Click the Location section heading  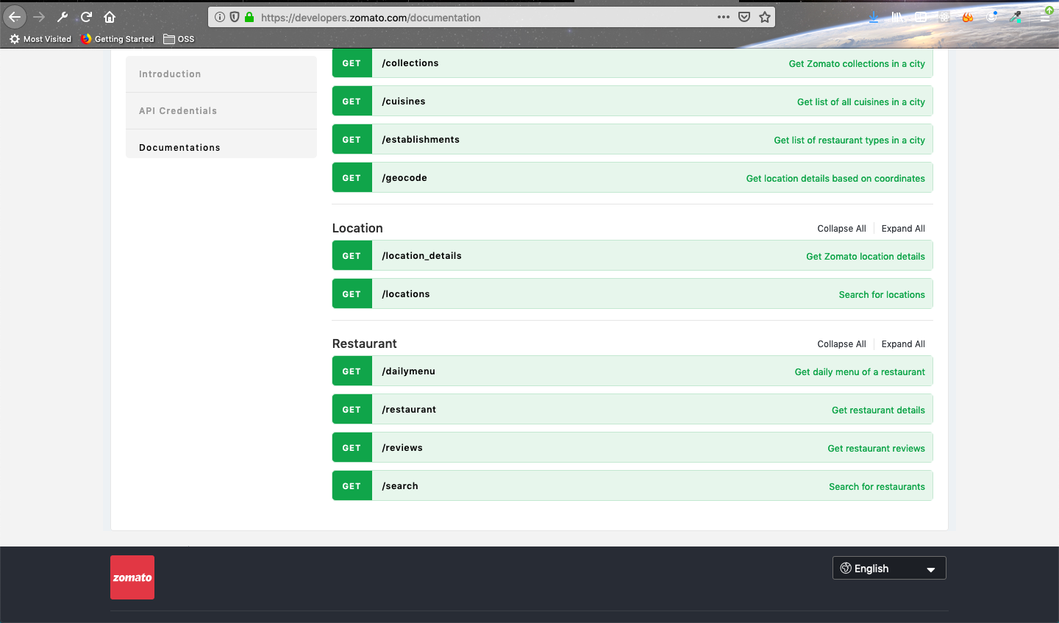(x=357, y=228)
